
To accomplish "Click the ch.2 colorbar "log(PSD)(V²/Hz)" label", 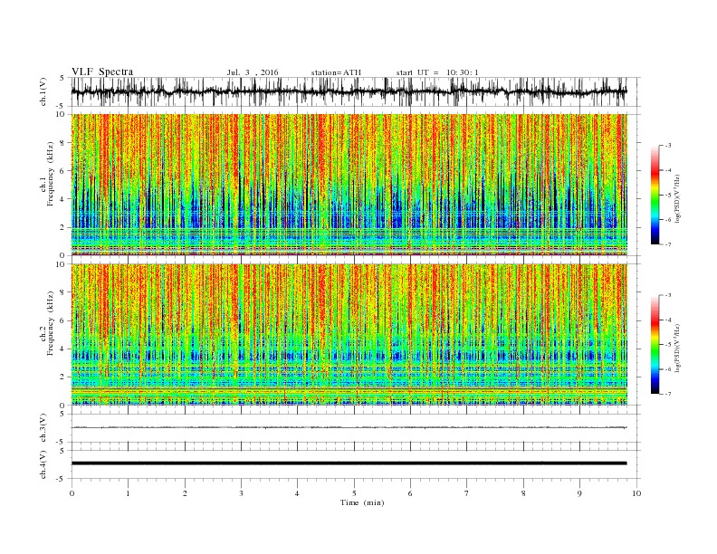I will point(678,348).
